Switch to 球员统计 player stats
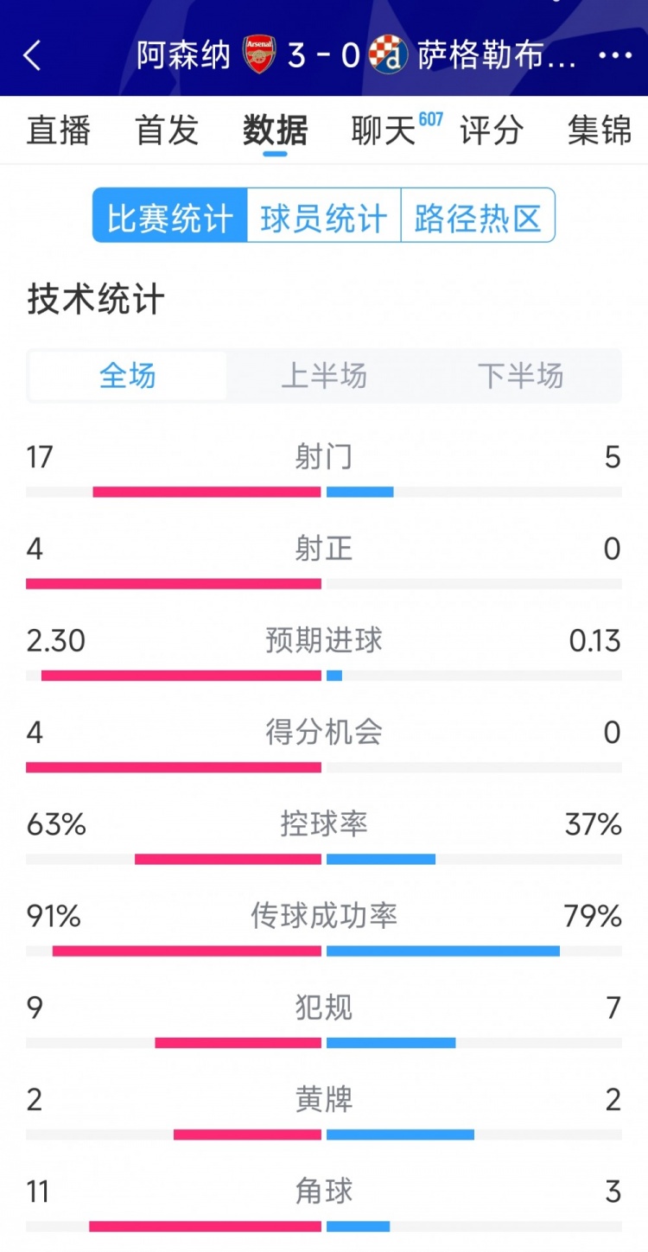The height and width of the screenshot is (1252, 648). (323, 216)
